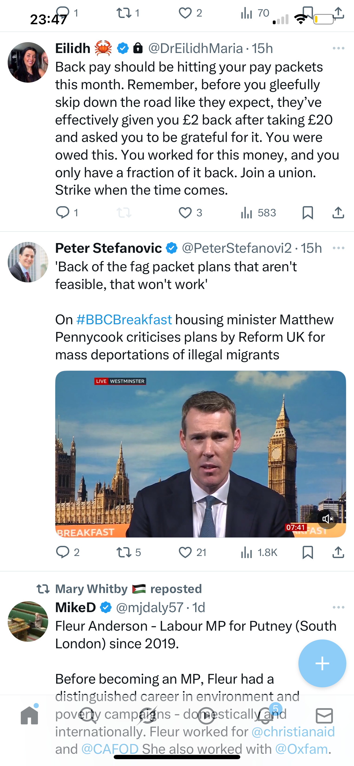This screenshot has width=354, height=766.
Task: Open the #BBCBreakfast hashtag
Action: click(124, 320)
